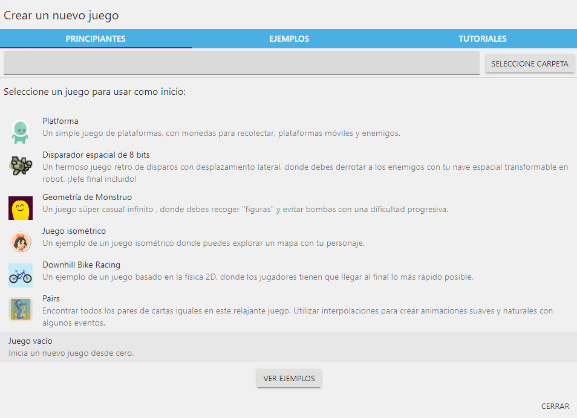Click the Downhill Bike Racing bicycle icon
This screenshot has width=577, height=418.
(21, 275)
